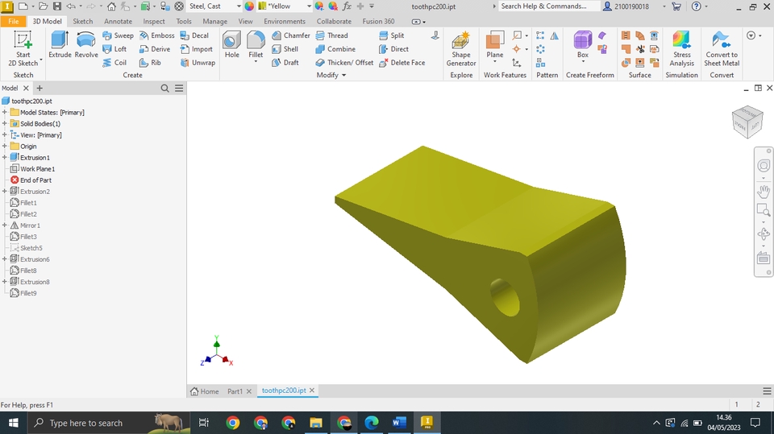774x434 pixels.
Task: Switch to the Inspect ribbon tab
Action: [154, 21]
